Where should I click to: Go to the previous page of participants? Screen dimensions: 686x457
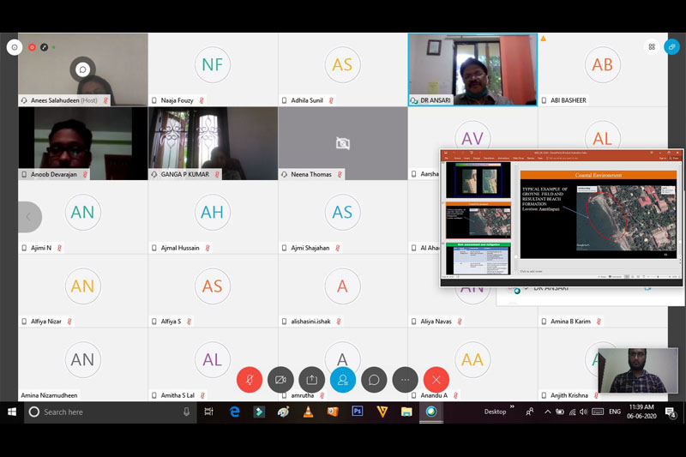(x=28, y=217)
